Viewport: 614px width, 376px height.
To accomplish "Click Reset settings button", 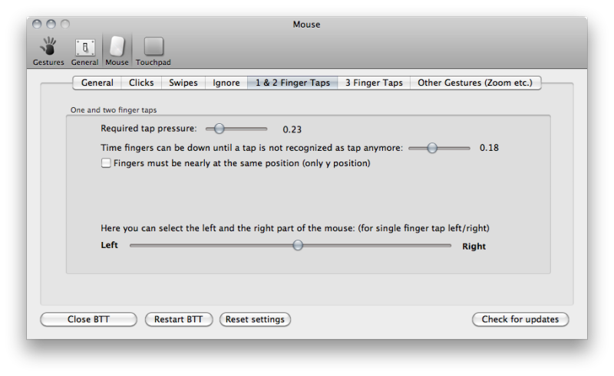I will [x=255, y=319].
